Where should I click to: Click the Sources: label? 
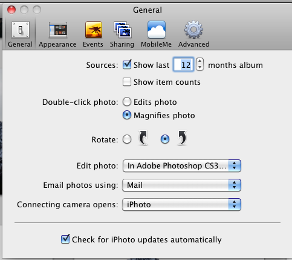pos(102,65)
